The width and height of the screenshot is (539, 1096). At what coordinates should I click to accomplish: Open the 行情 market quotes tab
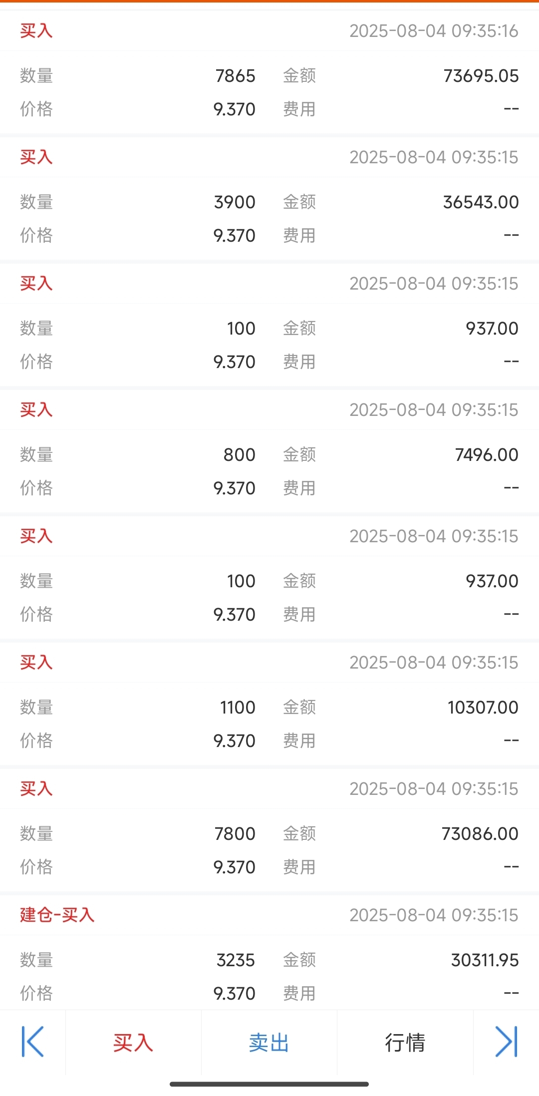(405, 1043)
